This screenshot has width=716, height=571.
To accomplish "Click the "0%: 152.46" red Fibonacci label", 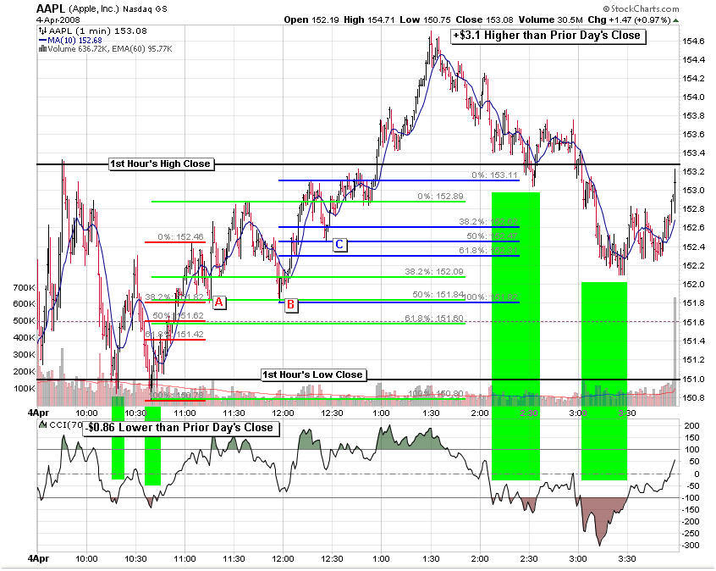I will 180,237.
